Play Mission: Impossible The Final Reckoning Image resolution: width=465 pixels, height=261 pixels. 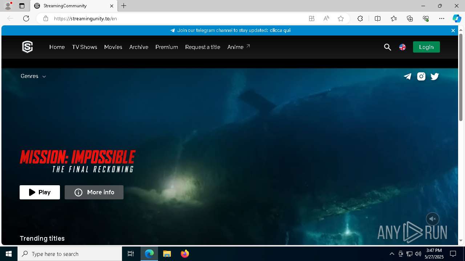coord(40,192)
